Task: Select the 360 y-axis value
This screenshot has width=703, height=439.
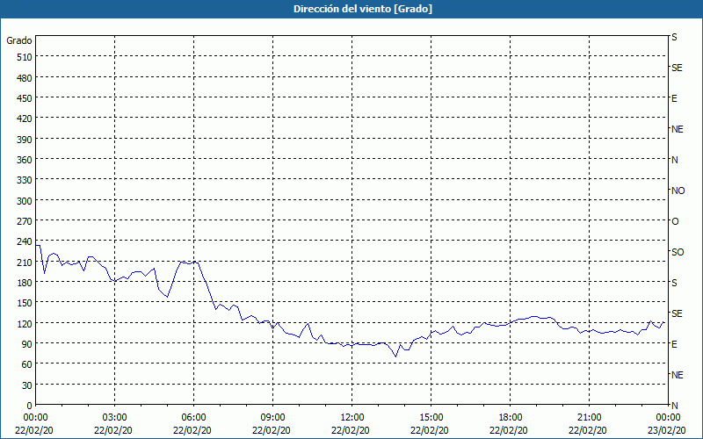Action: coord(25,160)
